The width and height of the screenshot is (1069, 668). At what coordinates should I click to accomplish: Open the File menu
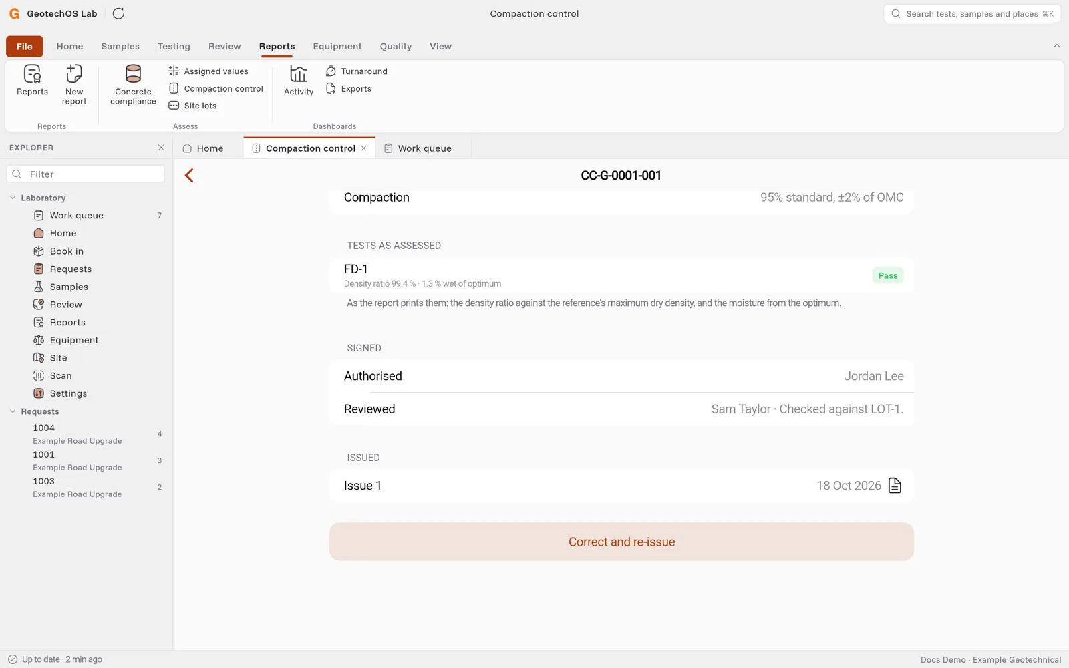(x=25, y=46)
